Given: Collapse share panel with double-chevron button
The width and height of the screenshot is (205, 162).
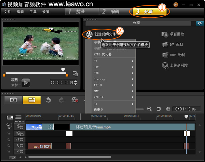Looking at the screenshot, I should (200, 23).
